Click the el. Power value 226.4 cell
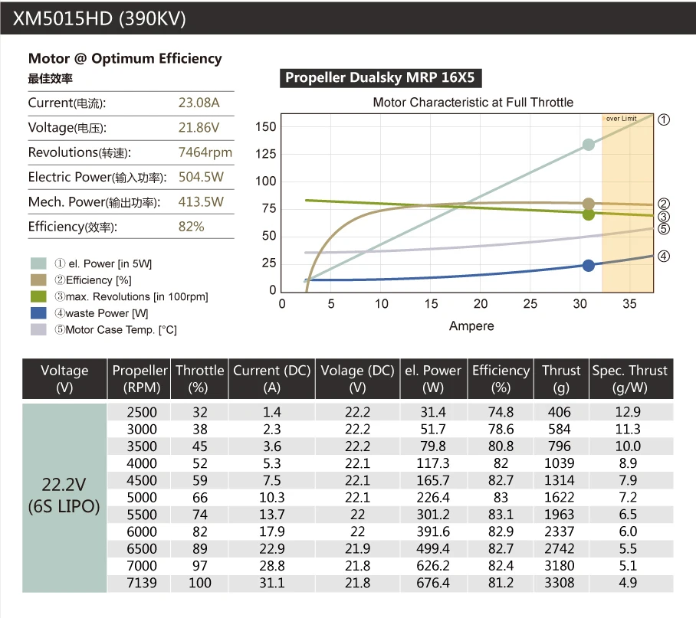The width and height of the screenshot is (696, 618). coord(433,498)
